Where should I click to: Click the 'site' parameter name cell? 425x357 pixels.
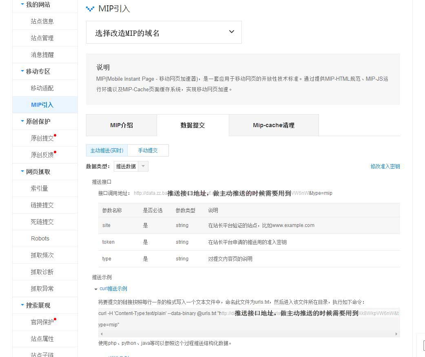pos(106,225)
